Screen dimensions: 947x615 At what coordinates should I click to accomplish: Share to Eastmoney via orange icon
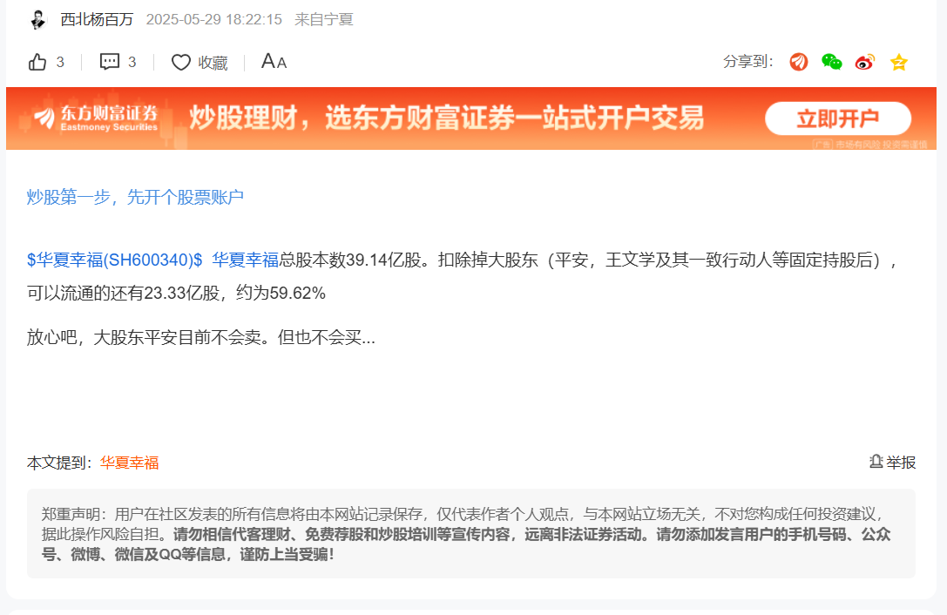point(798,62)
